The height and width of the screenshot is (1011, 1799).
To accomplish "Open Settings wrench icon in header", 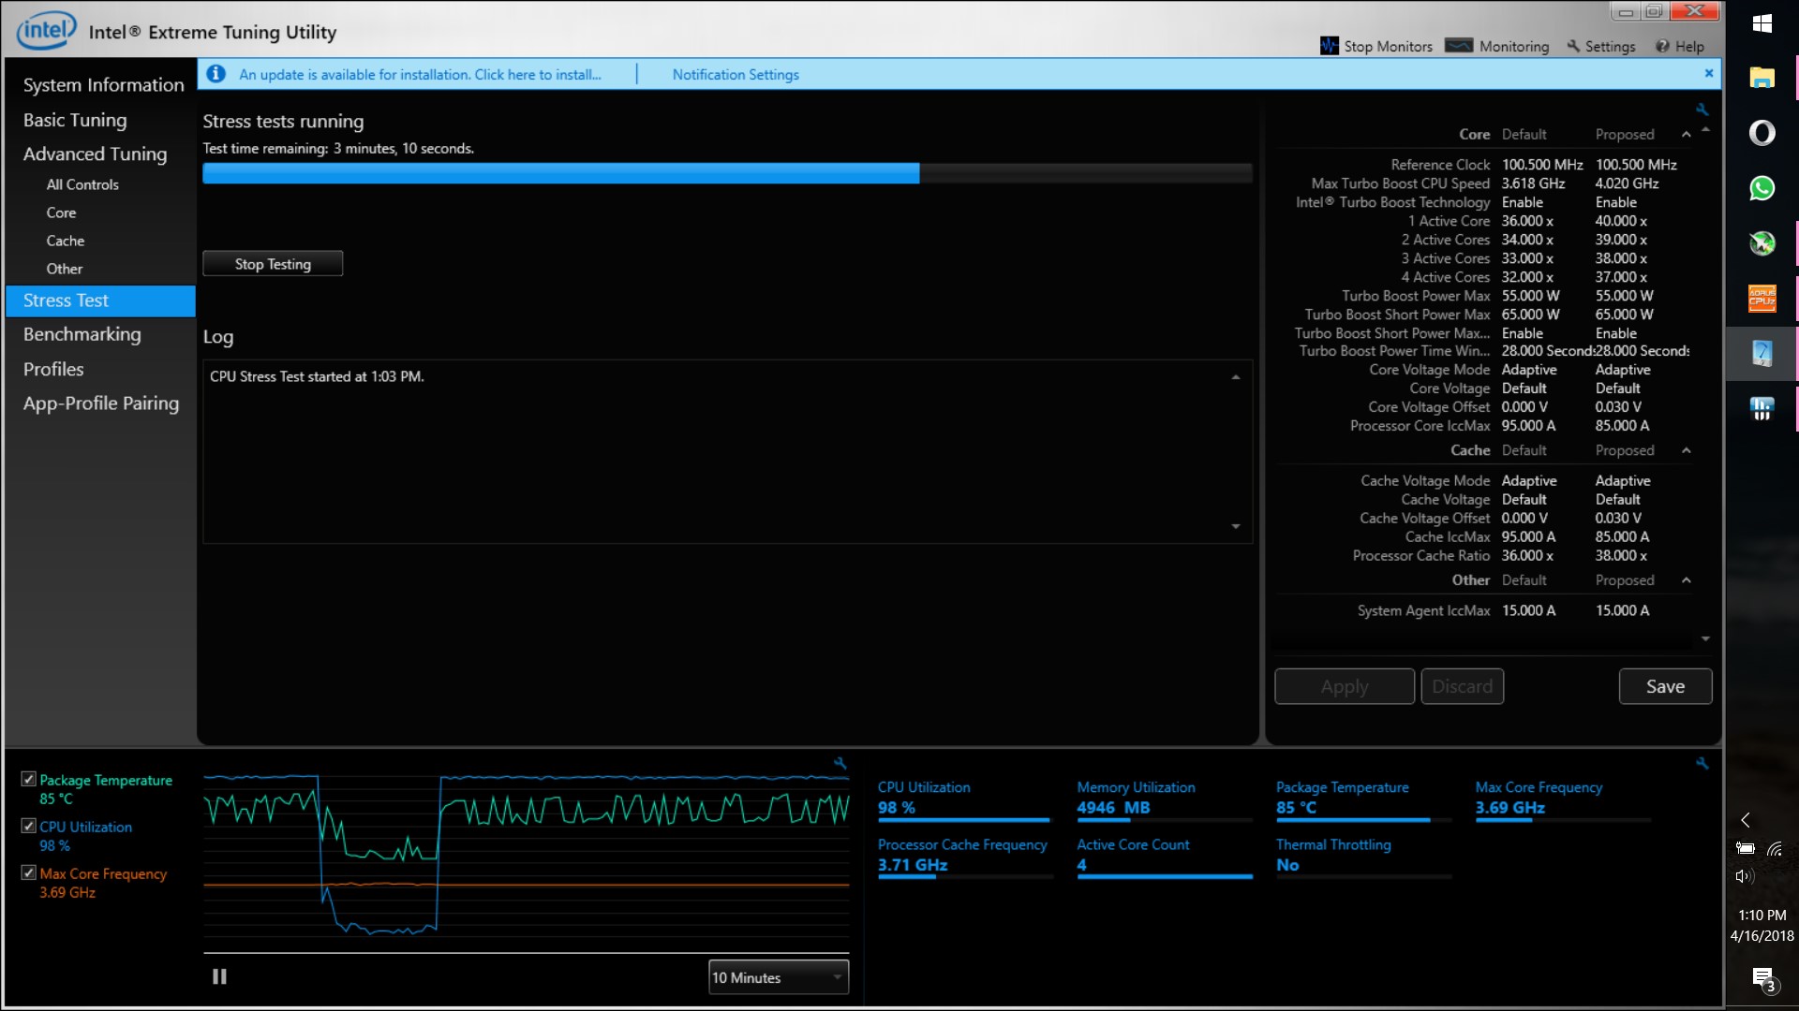I will pyautogui.click(x=1573, y=46).
